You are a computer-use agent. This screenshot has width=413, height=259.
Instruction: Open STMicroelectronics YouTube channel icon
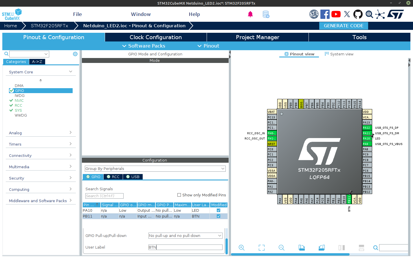click(x=336, y=14)
